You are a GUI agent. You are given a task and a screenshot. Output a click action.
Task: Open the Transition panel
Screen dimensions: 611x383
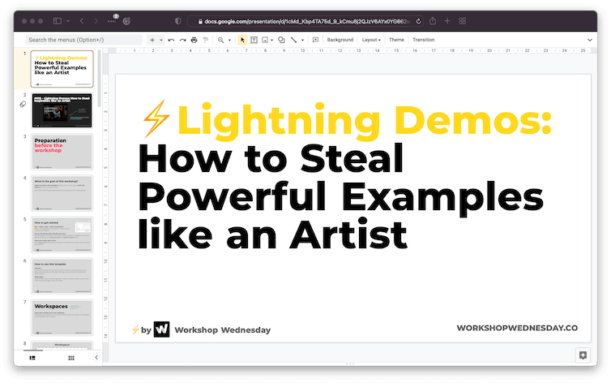[x=423, y=40]
